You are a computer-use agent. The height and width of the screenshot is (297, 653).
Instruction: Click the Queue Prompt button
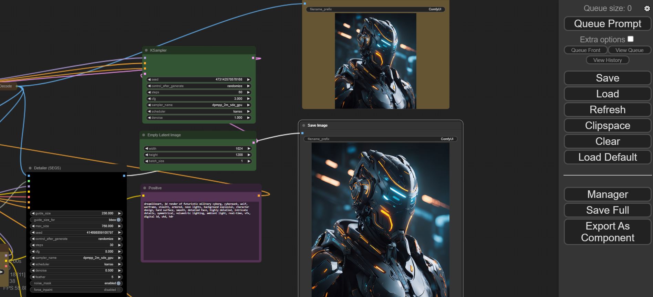[607, 24]
